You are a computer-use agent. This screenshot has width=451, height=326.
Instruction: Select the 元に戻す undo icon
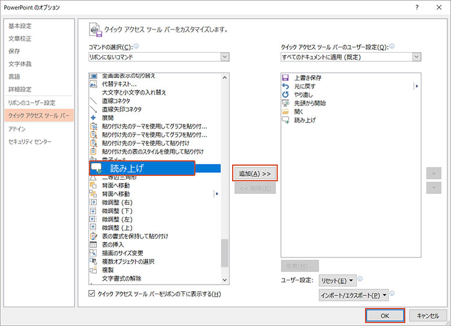(286, 86)
